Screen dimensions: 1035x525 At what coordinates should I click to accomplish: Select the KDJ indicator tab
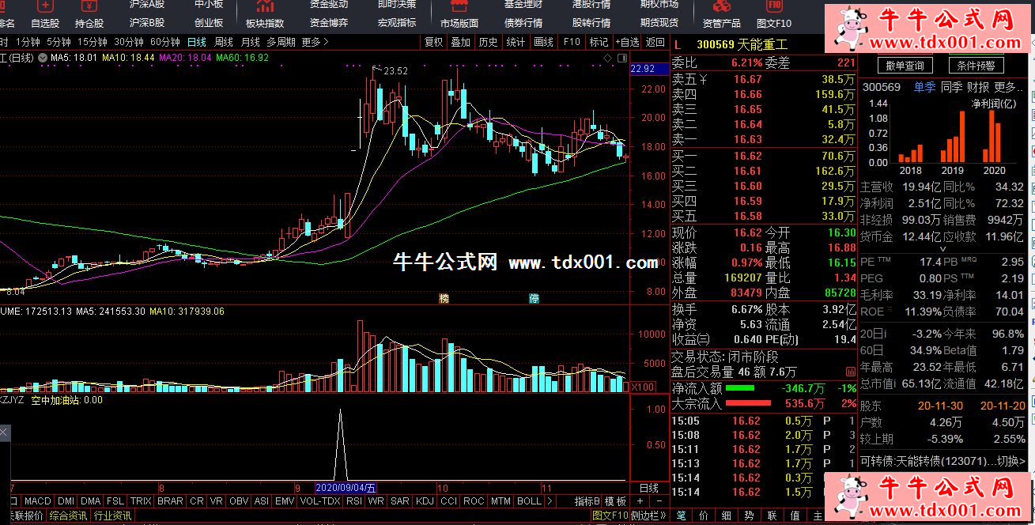[x=425, y=501]
